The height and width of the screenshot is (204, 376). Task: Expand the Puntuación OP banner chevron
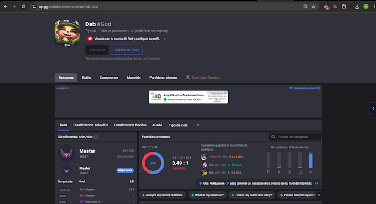point(316,184)
